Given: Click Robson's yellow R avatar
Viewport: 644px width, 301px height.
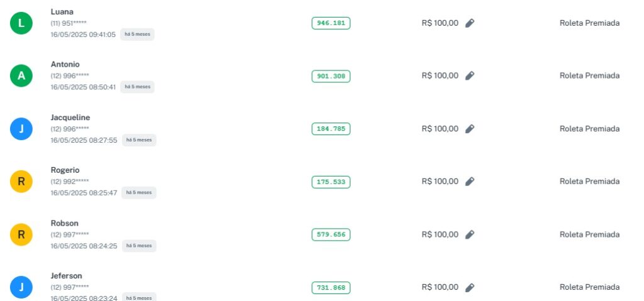Looking at the screenshot, I should click(x=21, y=235).
